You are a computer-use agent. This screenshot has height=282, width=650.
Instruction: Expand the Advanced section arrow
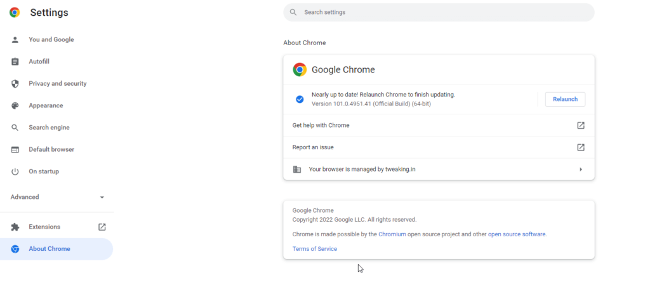tap(102, 198)
